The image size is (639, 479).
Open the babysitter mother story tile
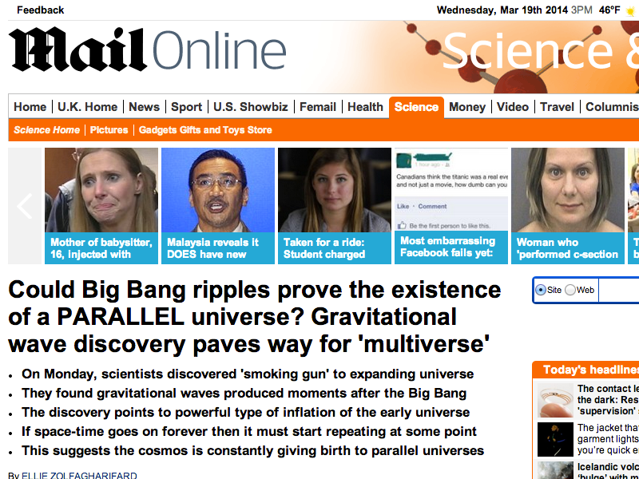(x=101, y=206)
